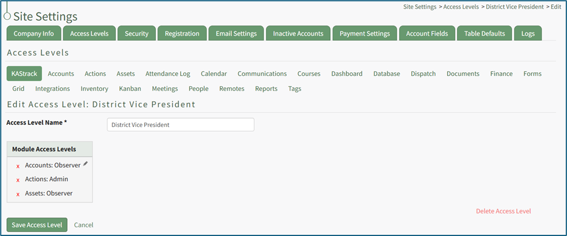
Task: Click the Access Level Name text field
Action: click(x=180, y=125)
